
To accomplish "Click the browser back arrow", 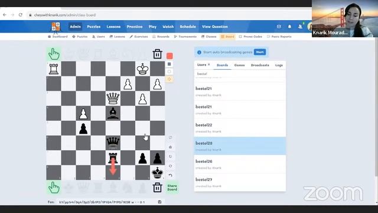I will pos(5,15).
